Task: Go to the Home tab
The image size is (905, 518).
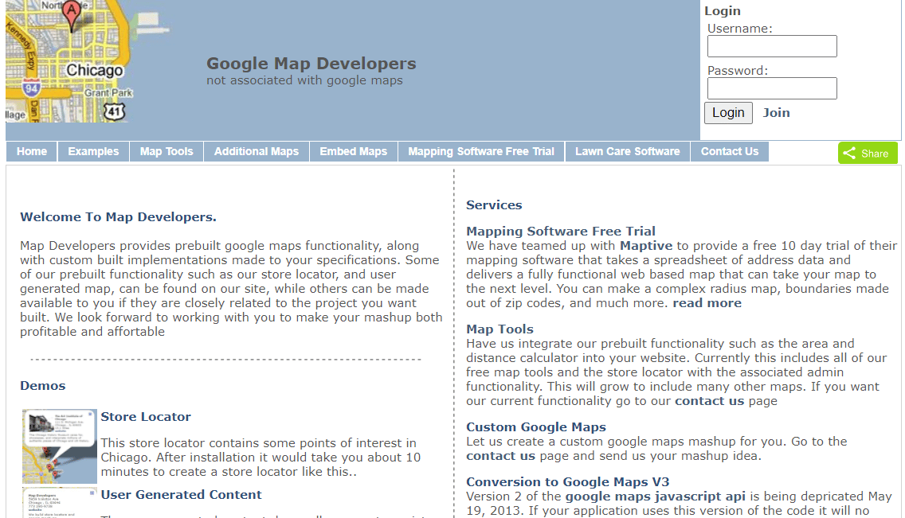Action: [31, 151]
